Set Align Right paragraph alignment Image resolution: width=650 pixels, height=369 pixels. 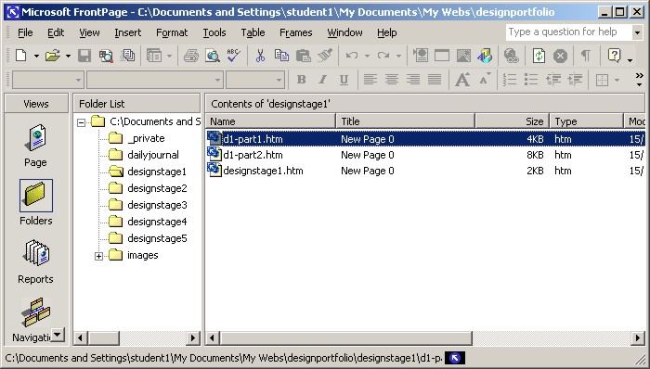pyautogui.click(x=413, y=80)
